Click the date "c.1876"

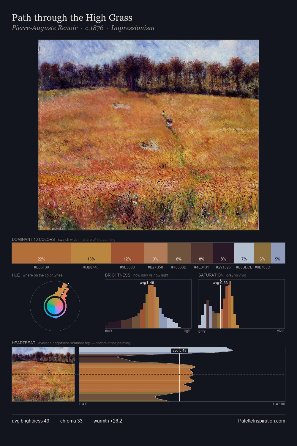(94, 28)
